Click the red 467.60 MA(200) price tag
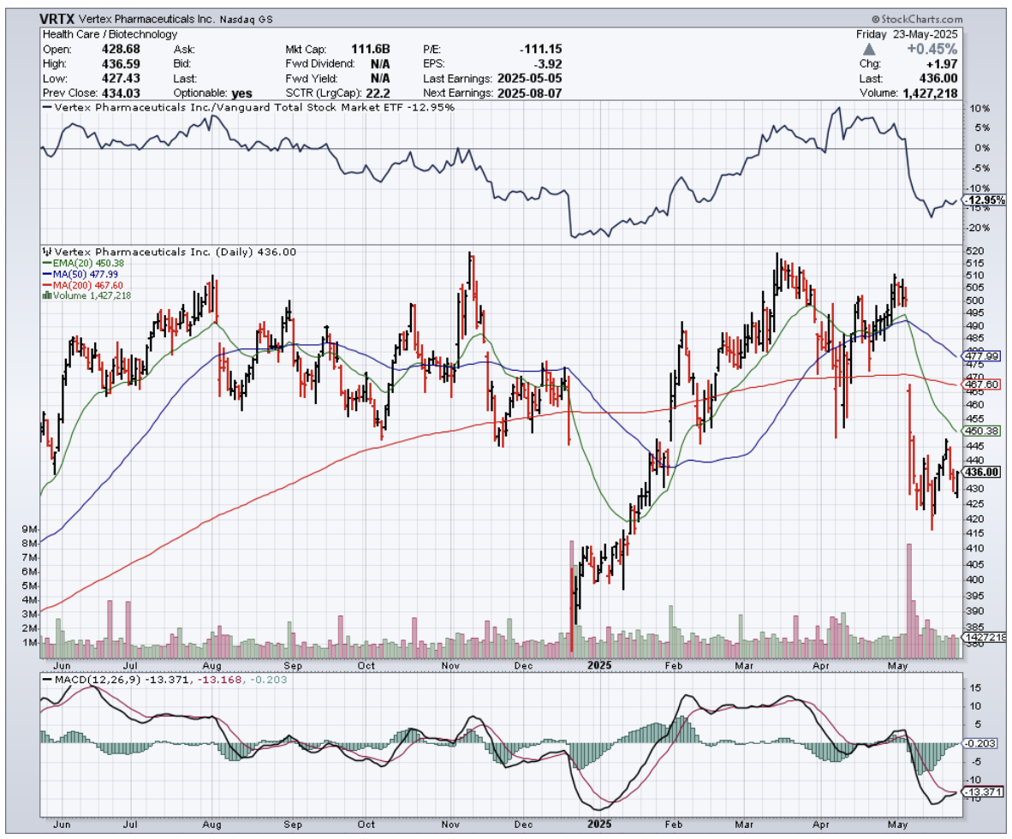 pos(982,384)
